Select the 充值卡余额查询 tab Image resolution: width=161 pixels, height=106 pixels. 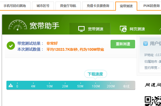click(x=98, y=6)
